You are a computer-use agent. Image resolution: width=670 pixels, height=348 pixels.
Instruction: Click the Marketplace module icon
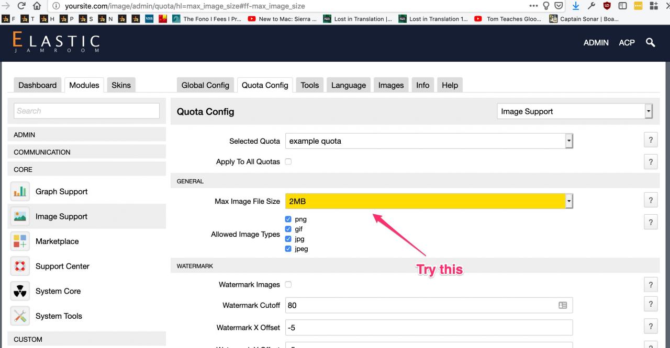coord(20,241)
